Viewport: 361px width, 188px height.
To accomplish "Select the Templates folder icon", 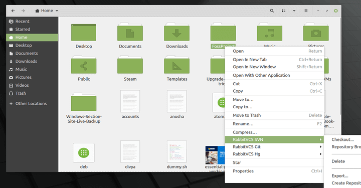I will pyautogui.click(x=176, y=65).
